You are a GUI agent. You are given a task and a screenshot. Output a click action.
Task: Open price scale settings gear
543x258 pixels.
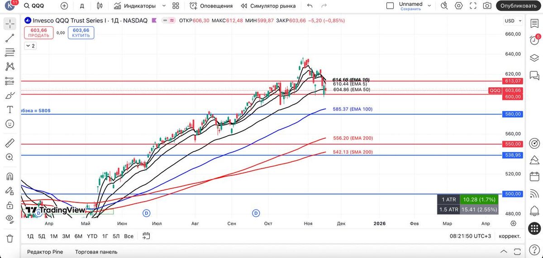[513, 223]
